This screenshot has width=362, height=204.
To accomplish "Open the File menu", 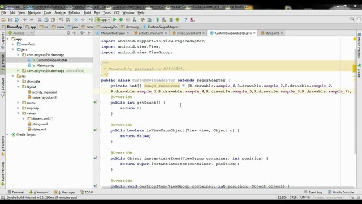I will pos(4,12).
